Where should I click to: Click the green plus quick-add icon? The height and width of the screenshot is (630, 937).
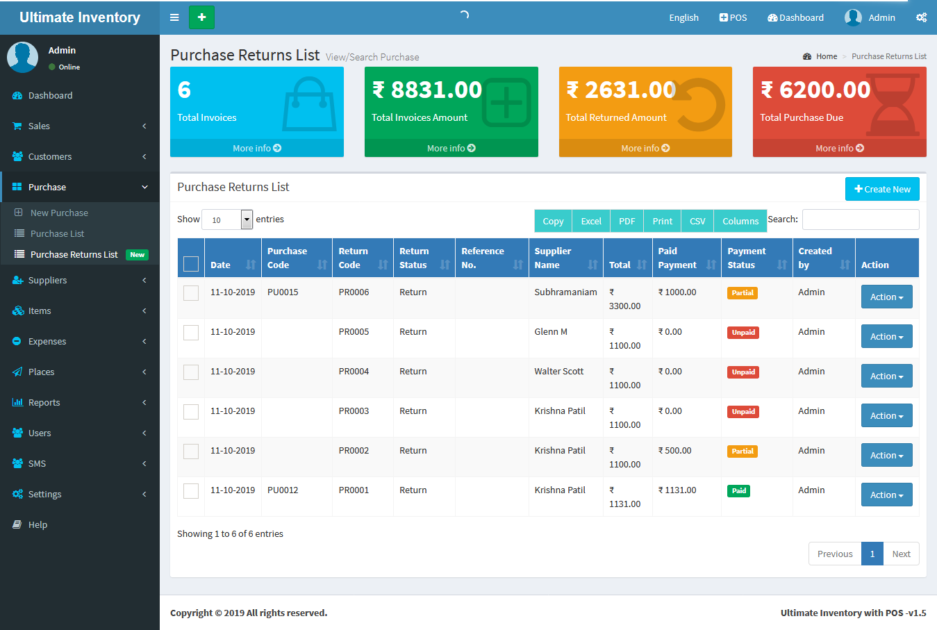(201, 17)
